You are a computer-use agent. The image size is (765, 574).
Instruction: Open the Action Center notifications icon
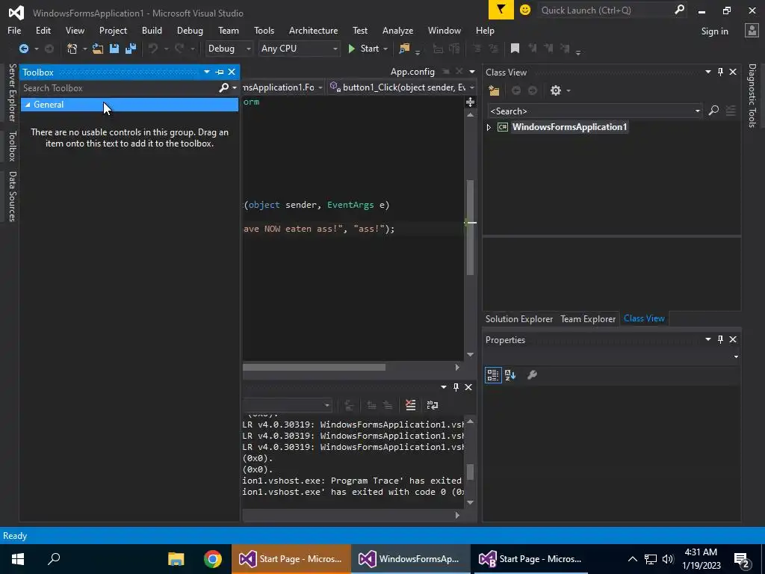coord(742,560)
